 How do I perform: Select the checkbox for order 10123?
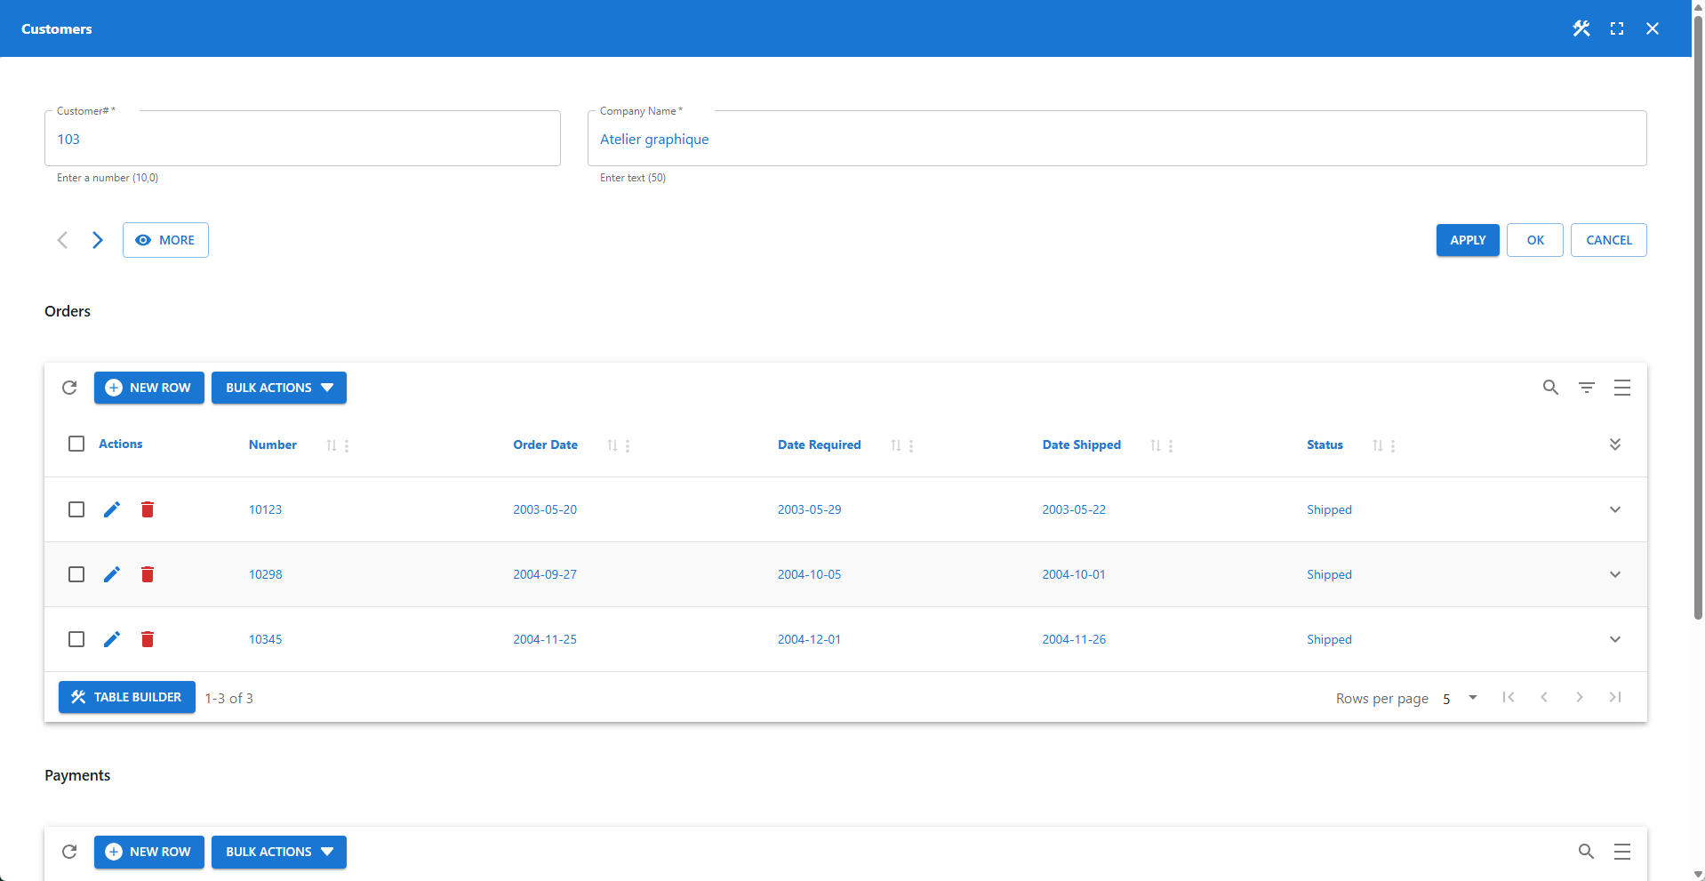[76, 509]
